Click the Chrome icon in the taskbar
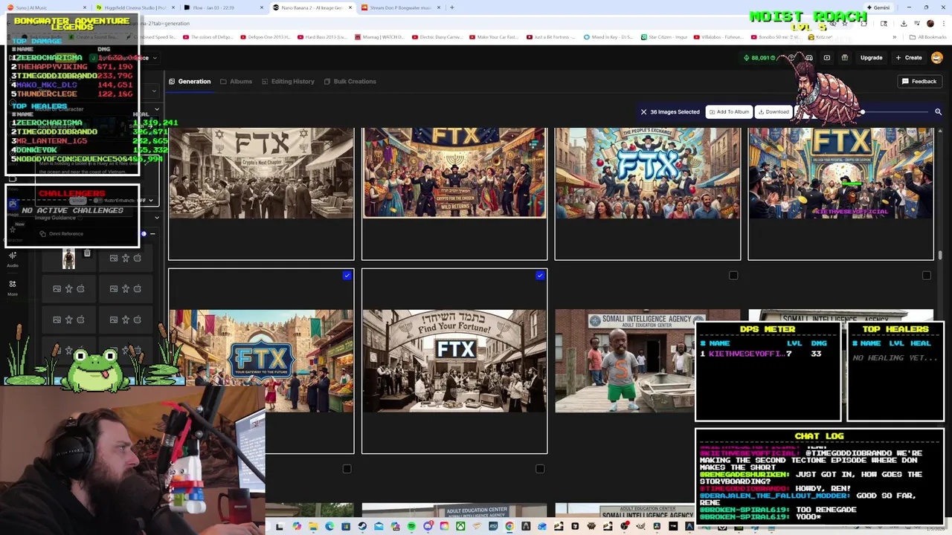The width and height of the screenshot is (952, 535). click(509, 527)
